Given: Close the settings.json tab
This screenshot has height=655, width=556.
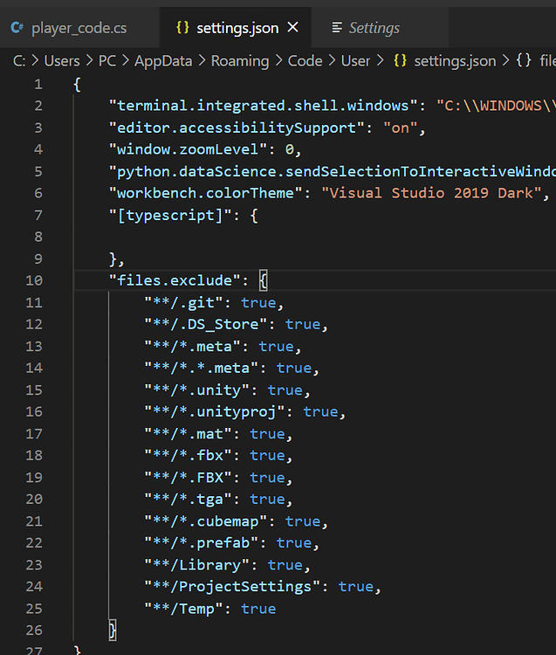Looking at the screenshot, I should [x=293, y=28].
